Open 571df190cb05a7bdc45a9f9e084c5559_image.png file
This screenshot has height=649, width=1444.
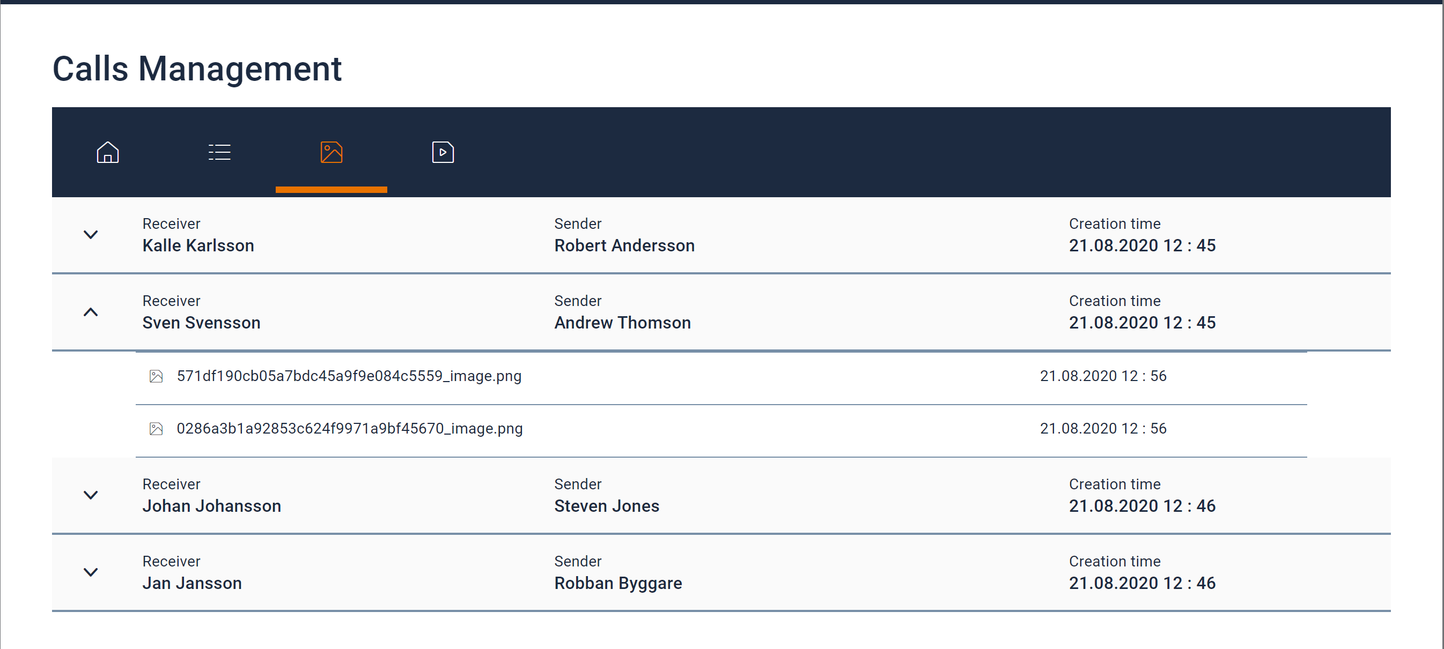point(349,376)
